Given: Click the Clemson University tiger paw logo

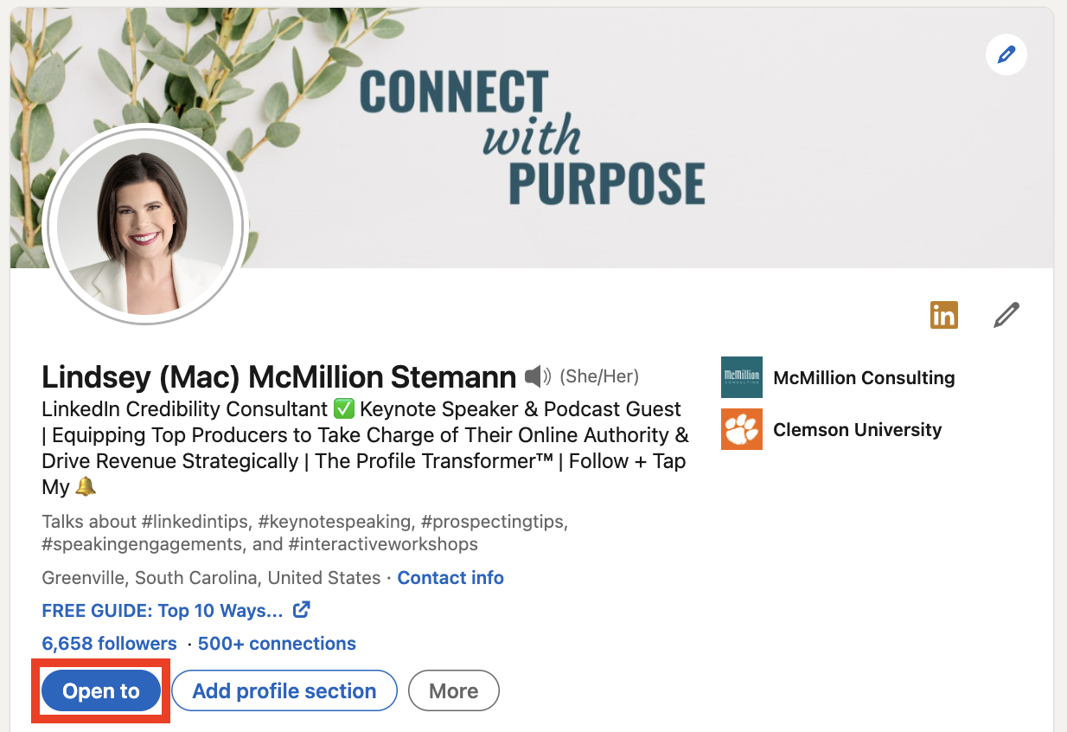Looking at the screenshot, I should coord(741,429).
